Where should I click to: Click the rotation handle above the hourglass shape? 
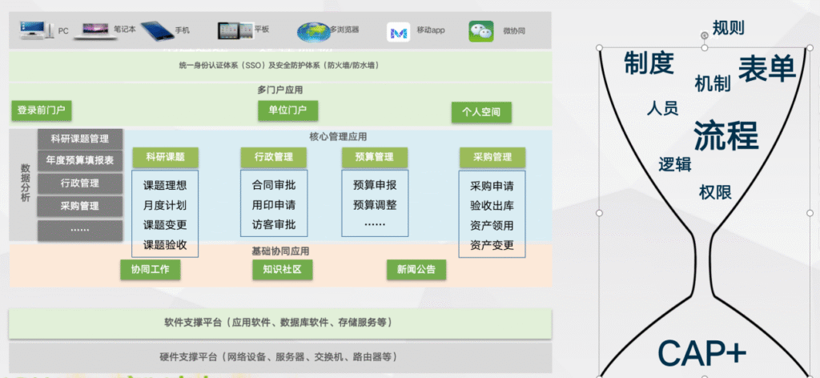(x=704, y=34)
